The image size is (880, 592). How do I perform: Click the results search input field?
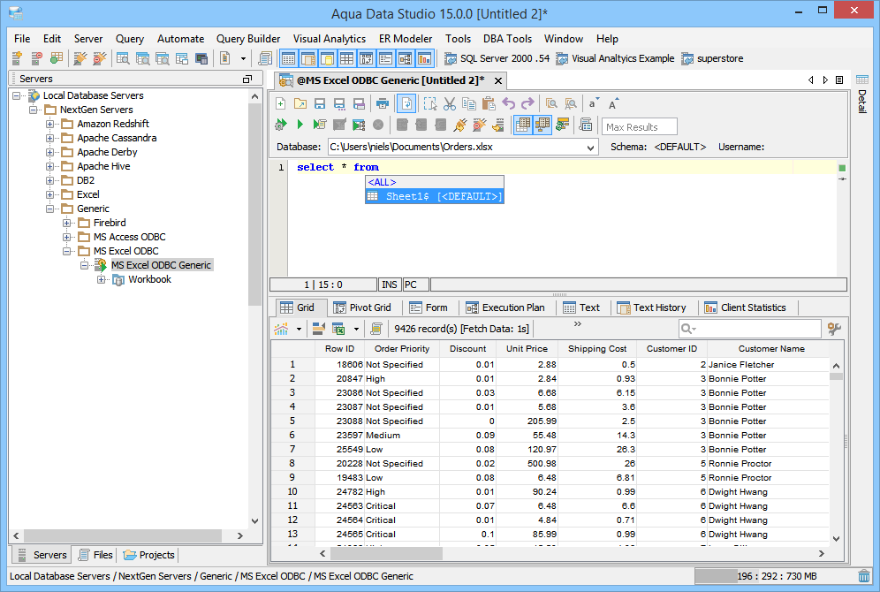[750, 329]
